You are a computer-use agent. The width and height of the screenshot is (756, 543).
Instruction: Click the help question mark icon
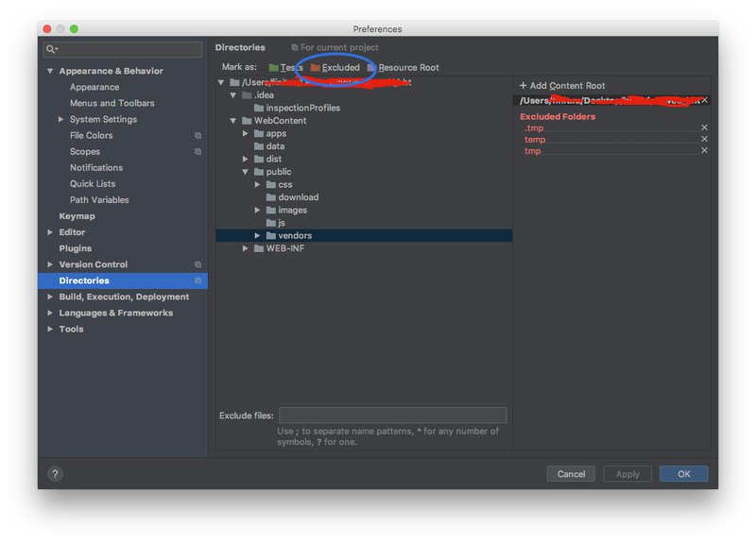point(55,474)
